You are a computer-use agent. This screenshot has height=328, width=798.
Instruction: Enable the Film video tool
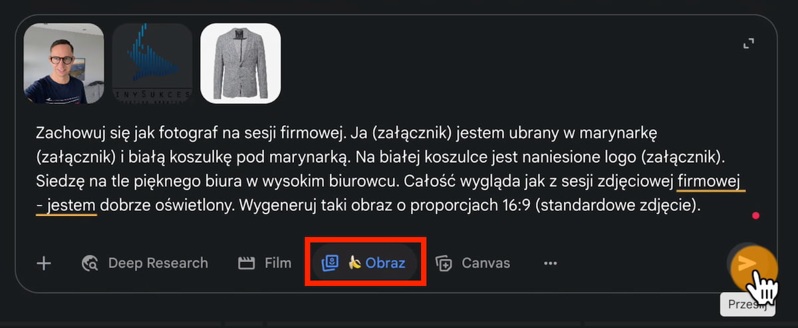click(x=265, y=263)
